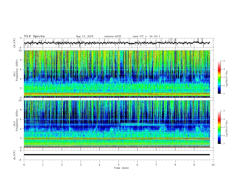Viewport: 240px width, 185px height.
Task: Click the time axis tick label "5"
Action: point(118,165)
